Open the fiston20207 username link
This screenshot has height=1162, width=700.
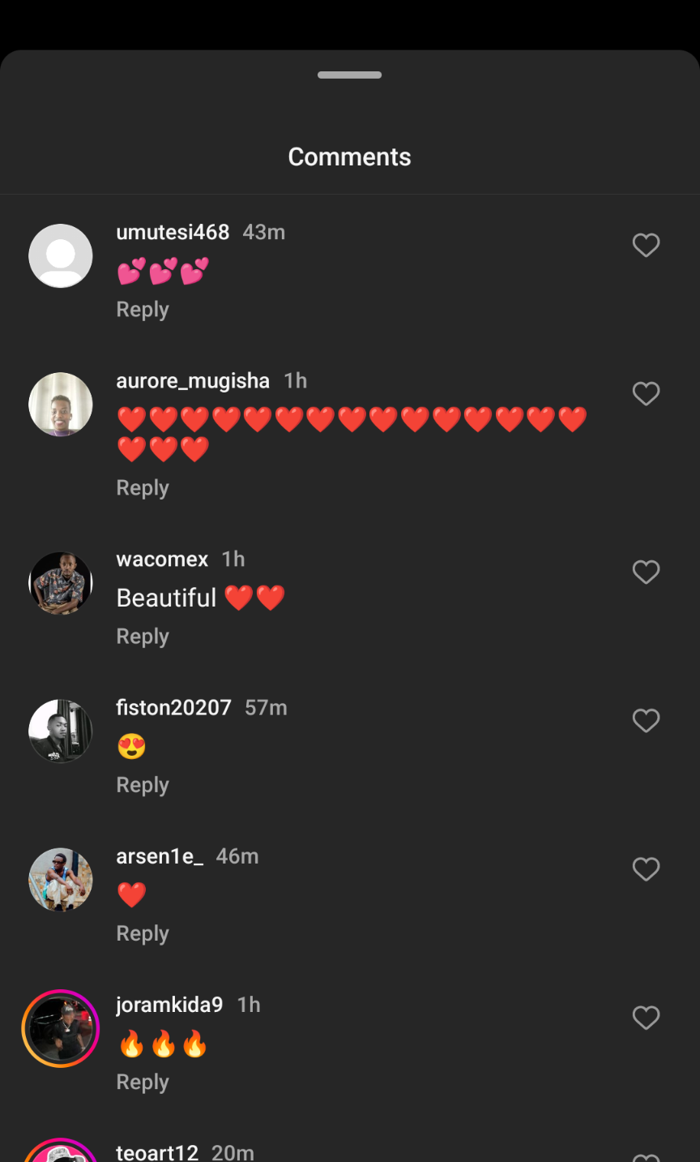(173, 708)
